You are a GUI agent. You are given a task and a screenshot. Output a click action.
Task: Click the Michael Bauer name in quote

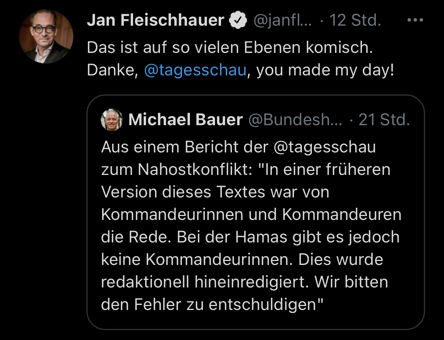coord(185,120)
